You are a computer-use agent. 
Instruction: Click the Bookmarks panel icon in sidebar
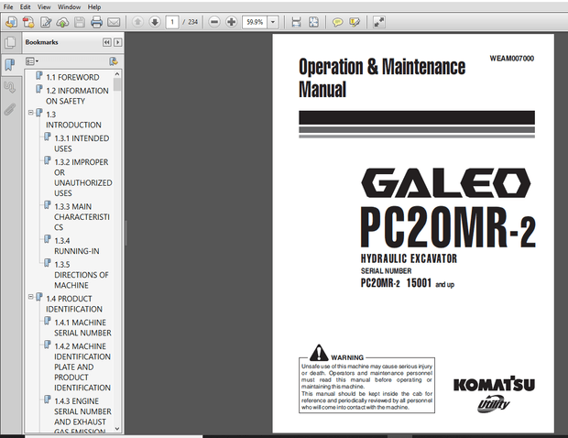coord(10,65)
